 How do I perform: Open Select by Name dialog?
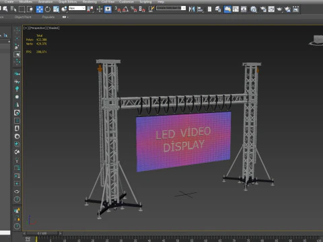click(13, 9)
